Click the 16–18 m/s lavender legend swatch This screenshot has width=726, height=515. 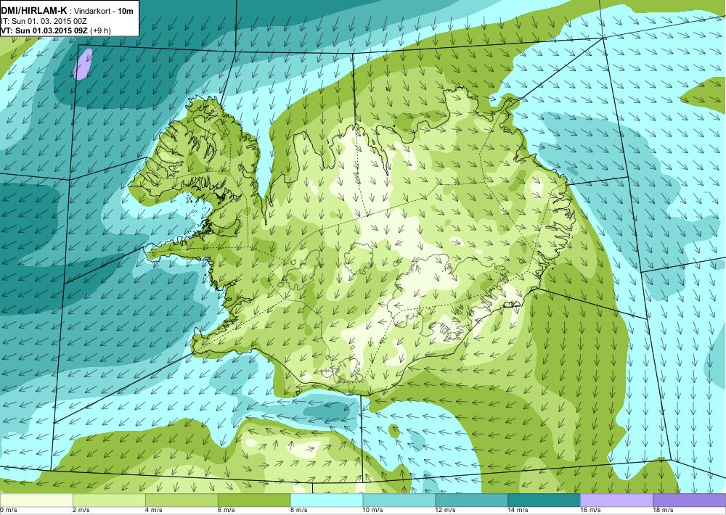(616, 500)
